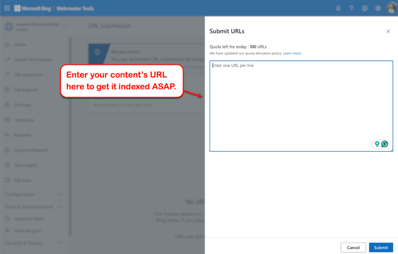Click the Cancel button
The image size is (398, 254).
[x=353, y=247]
